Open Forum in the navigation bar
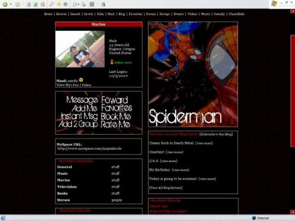Screen dimensions: 295x221 [x=151, y=14]
